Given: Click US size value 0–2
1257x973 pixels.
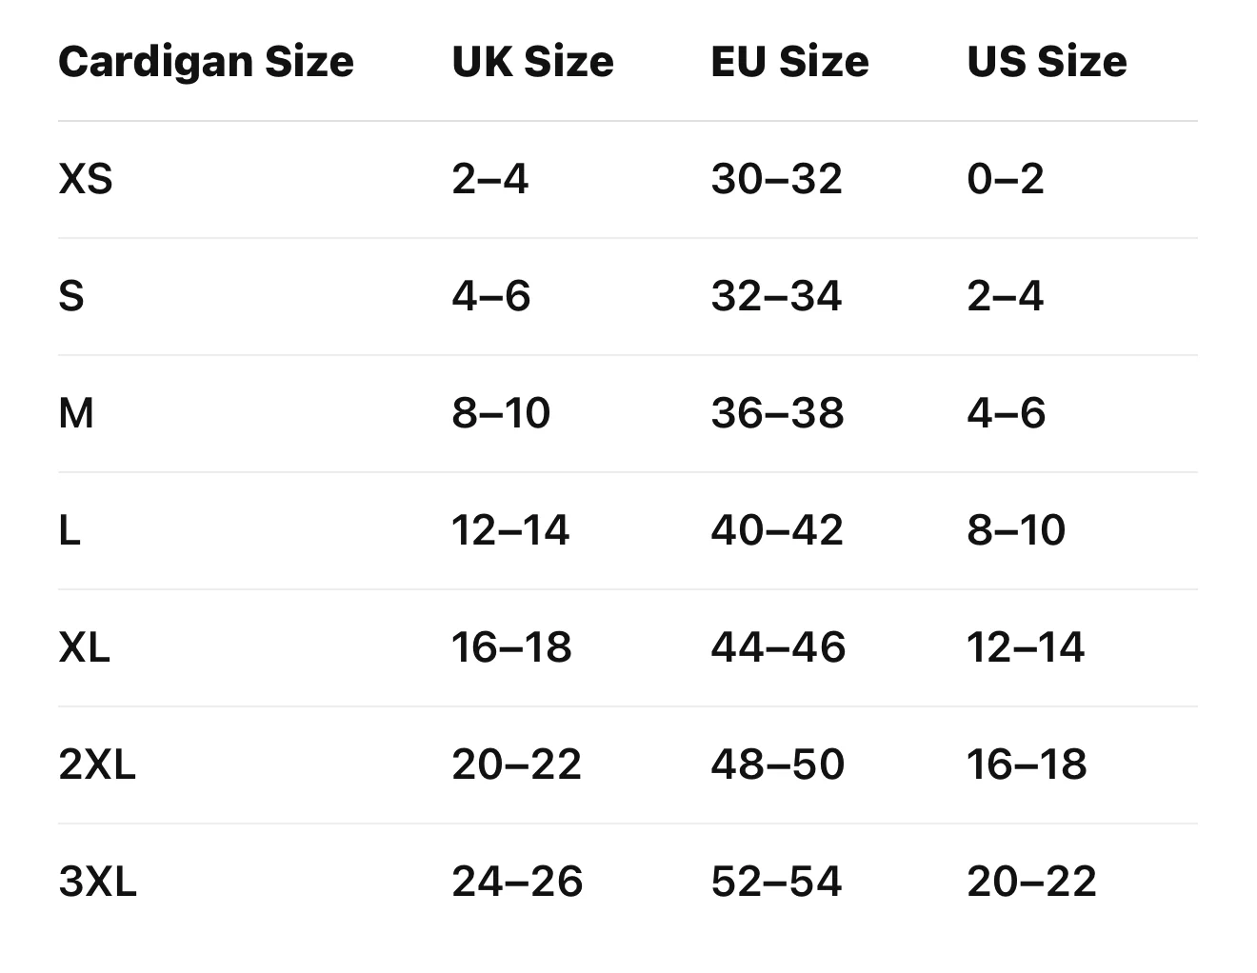Looking at the screenshot, I should pos(1006,179).
